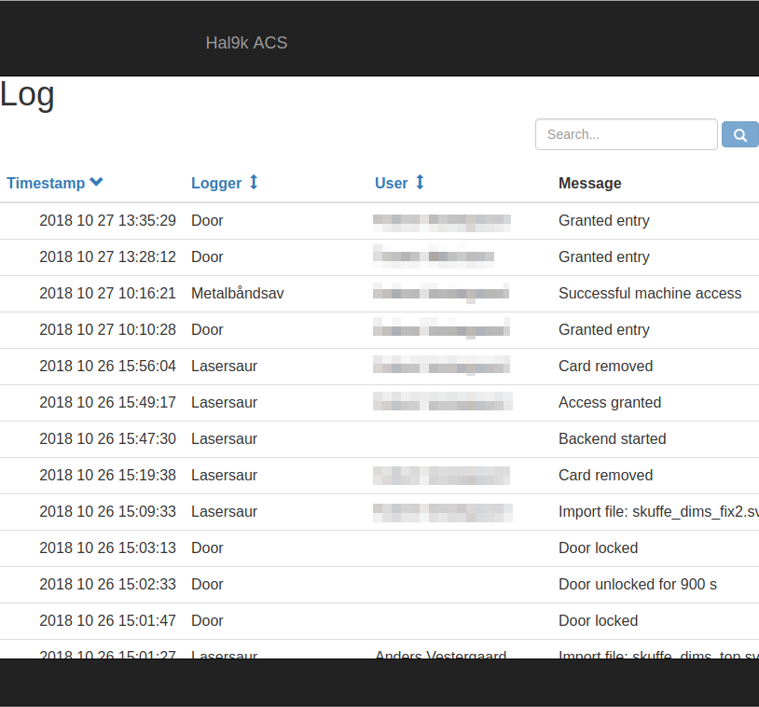
Task: Click the magnifying glass search button
Action: point(739,134)
